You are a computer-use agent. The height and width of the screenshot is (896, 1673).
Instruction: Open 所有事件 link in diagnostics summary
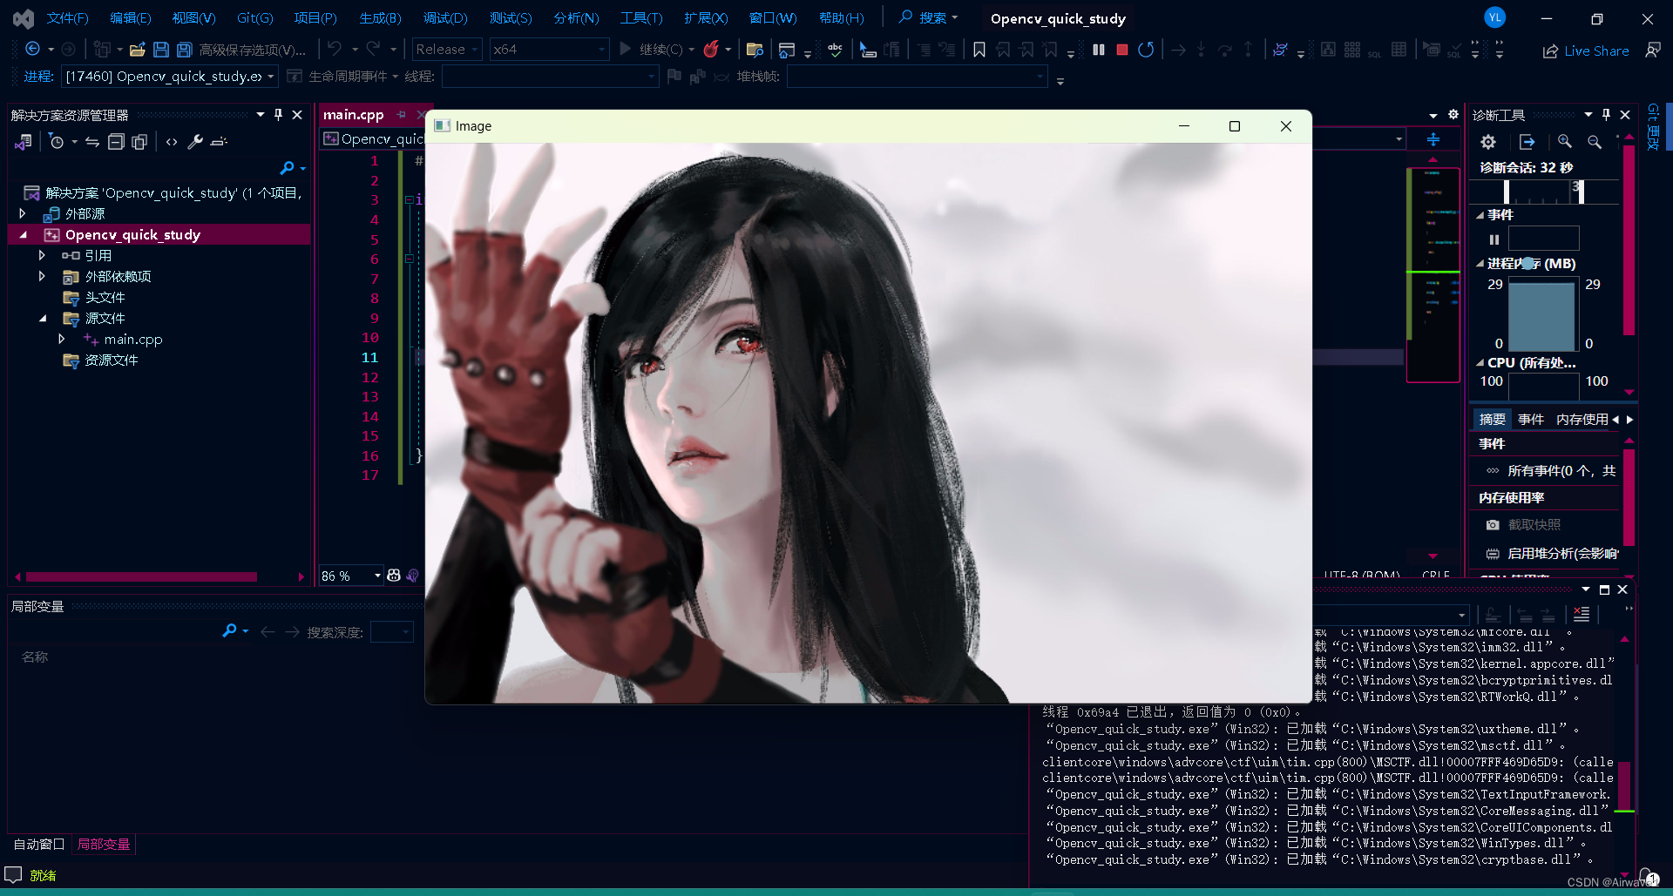click(x=1562, y=471)
